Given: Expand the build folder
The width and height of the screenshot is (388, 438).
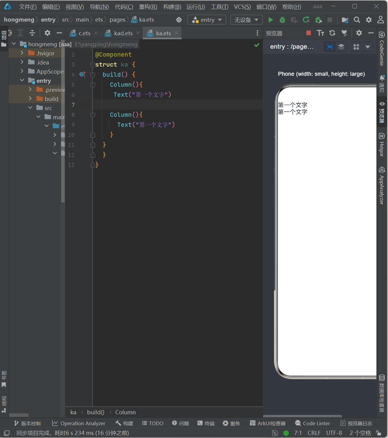Looking at the screenshot, I should click(x=30, y=99).
